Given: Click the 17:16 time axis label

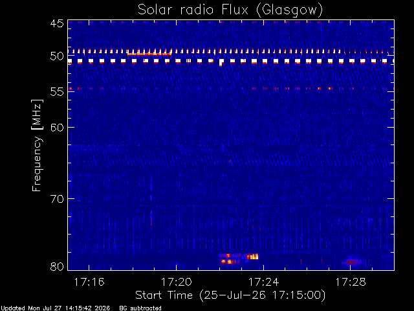Looking at the screenshot, I should [89, 282].
